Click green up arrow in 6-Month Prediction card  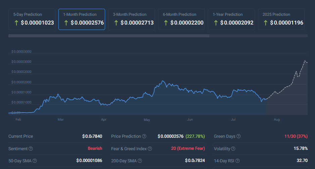166,23
